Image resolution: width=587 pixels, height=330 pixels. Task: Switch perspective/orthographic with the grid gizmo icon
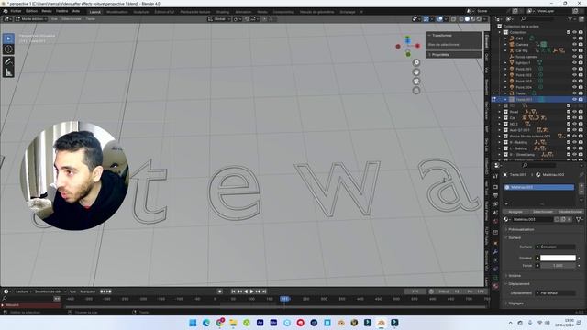(x=416, y=91)
